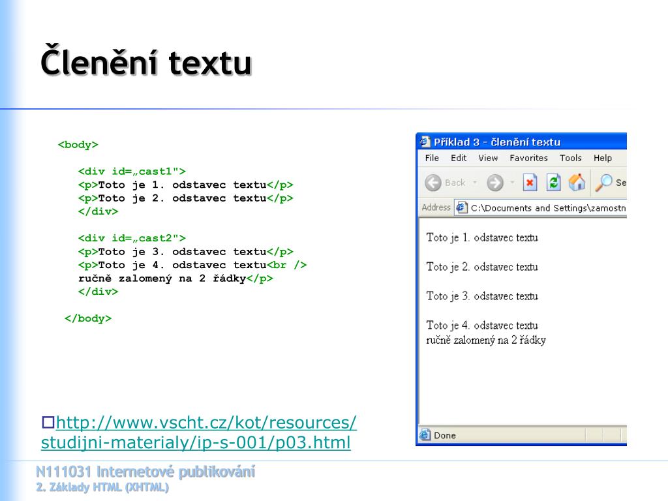The image size is (668, 501).
Task: Click the code line with <br /> tag
Action: [192, 265]
